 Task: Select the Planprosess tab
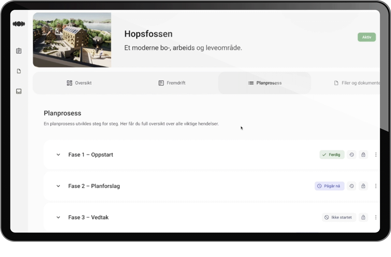coord(265,83)
